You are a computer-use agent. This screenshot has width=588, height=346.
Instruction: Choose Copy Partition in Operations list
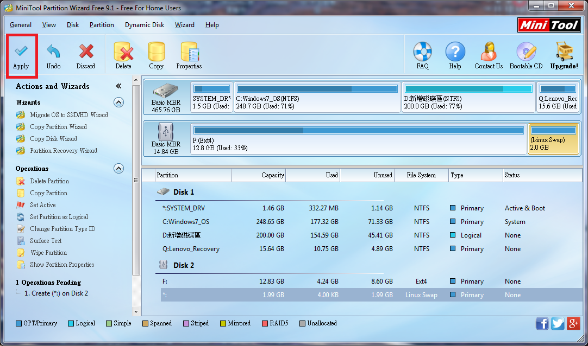pos(49,193)
